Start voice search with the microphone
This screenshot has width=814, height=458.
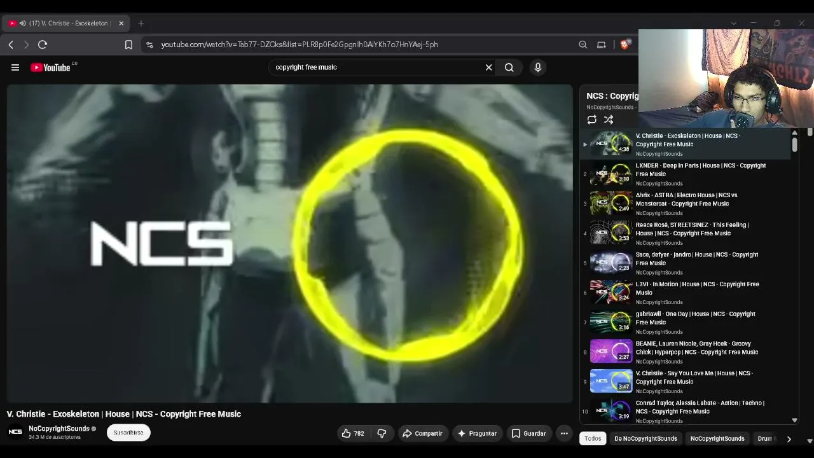click(538, 67)
